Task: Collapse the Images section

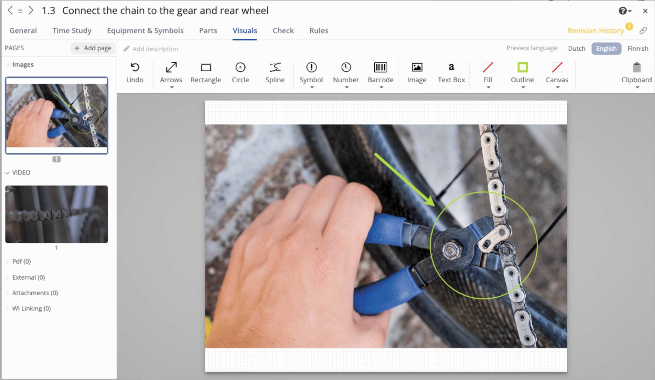Action: coord(7,64)
